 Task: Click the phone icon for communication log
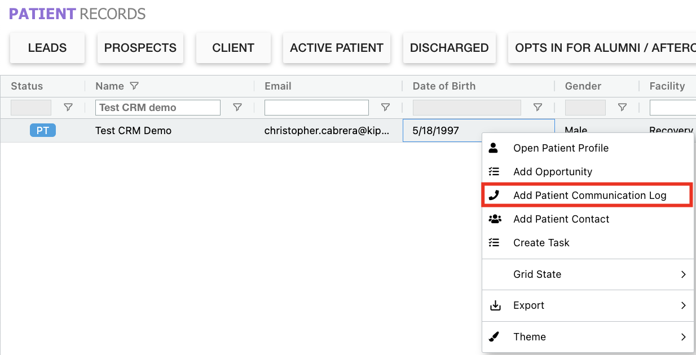494,196
